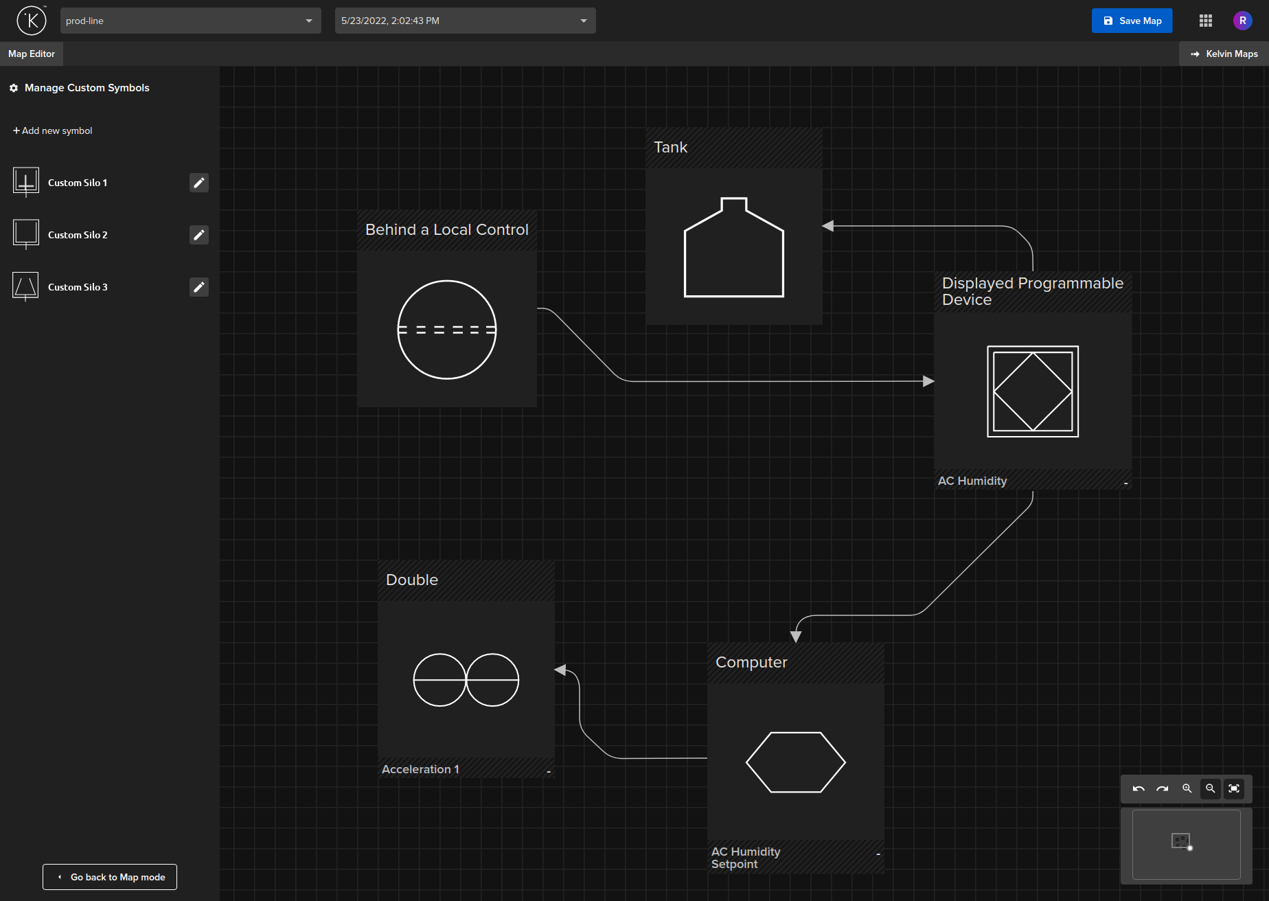Go back to Map mode

110,877
